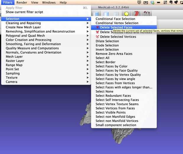Choose Select non Manifold Vertices
Screen dimensions: 183x154
pos(124,121)
